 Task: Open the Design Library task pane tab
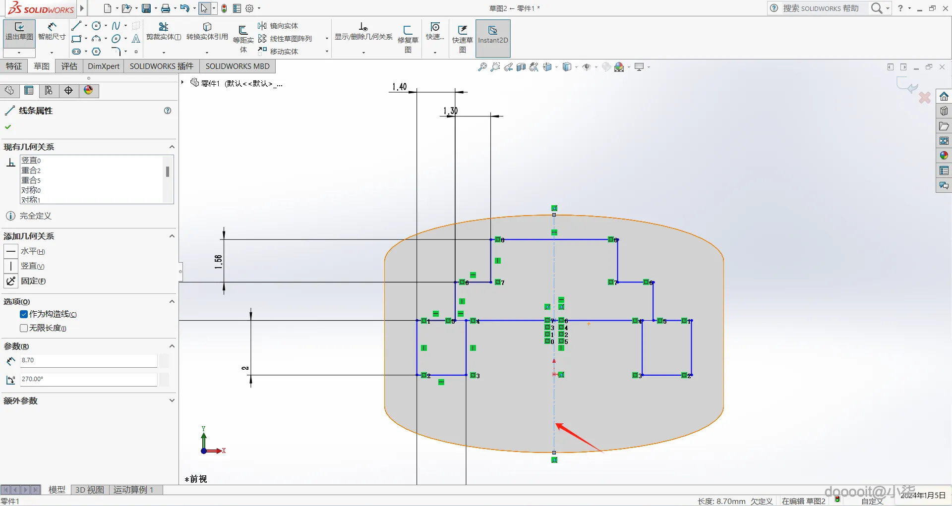944,111
